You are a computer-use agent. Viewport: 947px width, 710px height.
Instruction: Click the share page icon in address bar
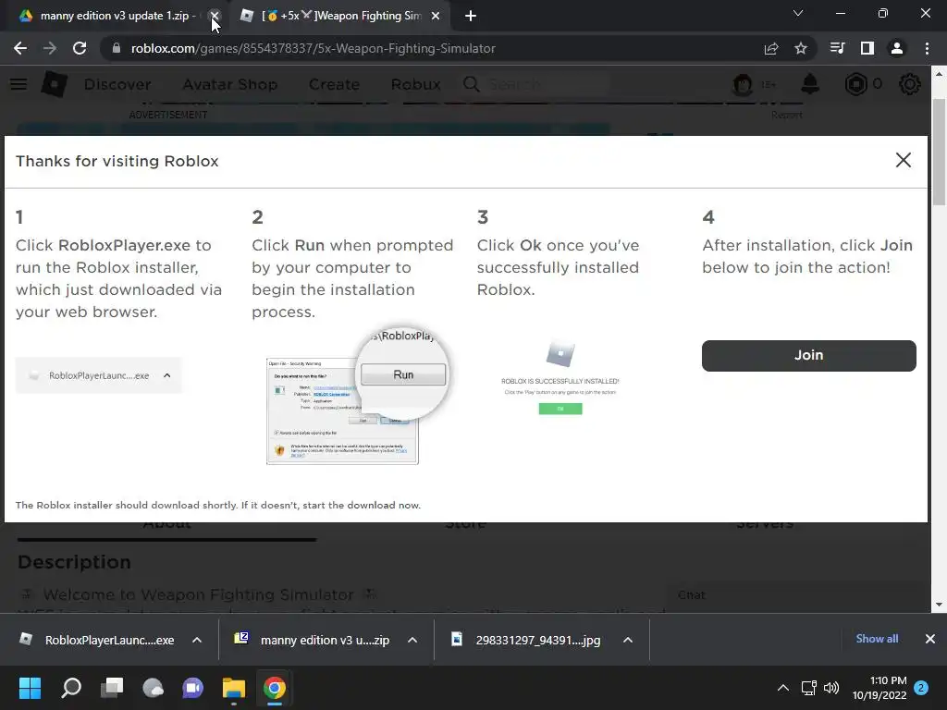pos(771,48)
